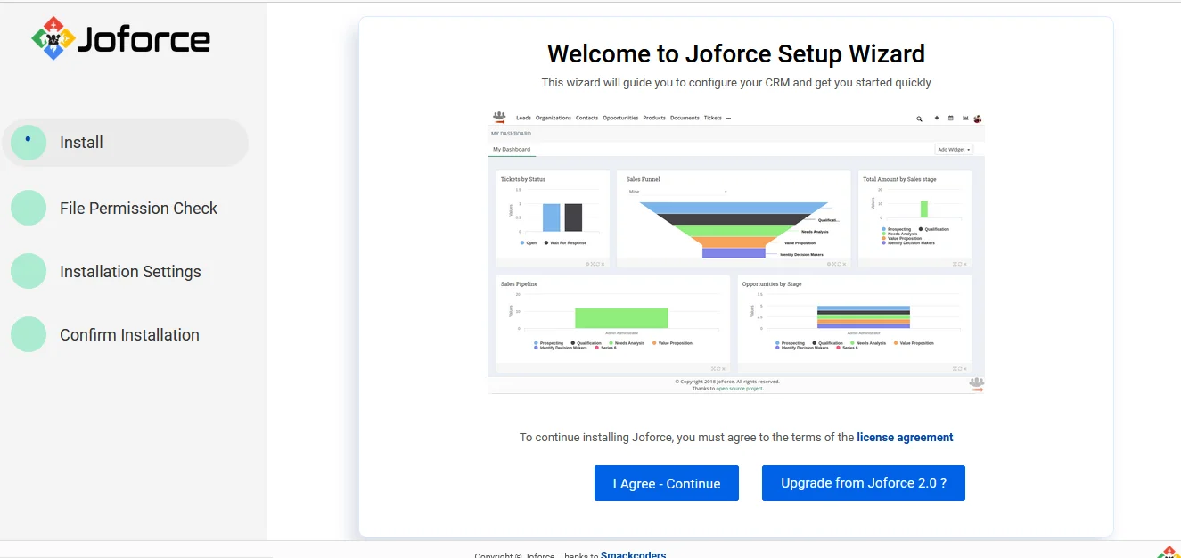Click the Installation Settings step circle
The image size is (1181, 558).
[29, 272]
